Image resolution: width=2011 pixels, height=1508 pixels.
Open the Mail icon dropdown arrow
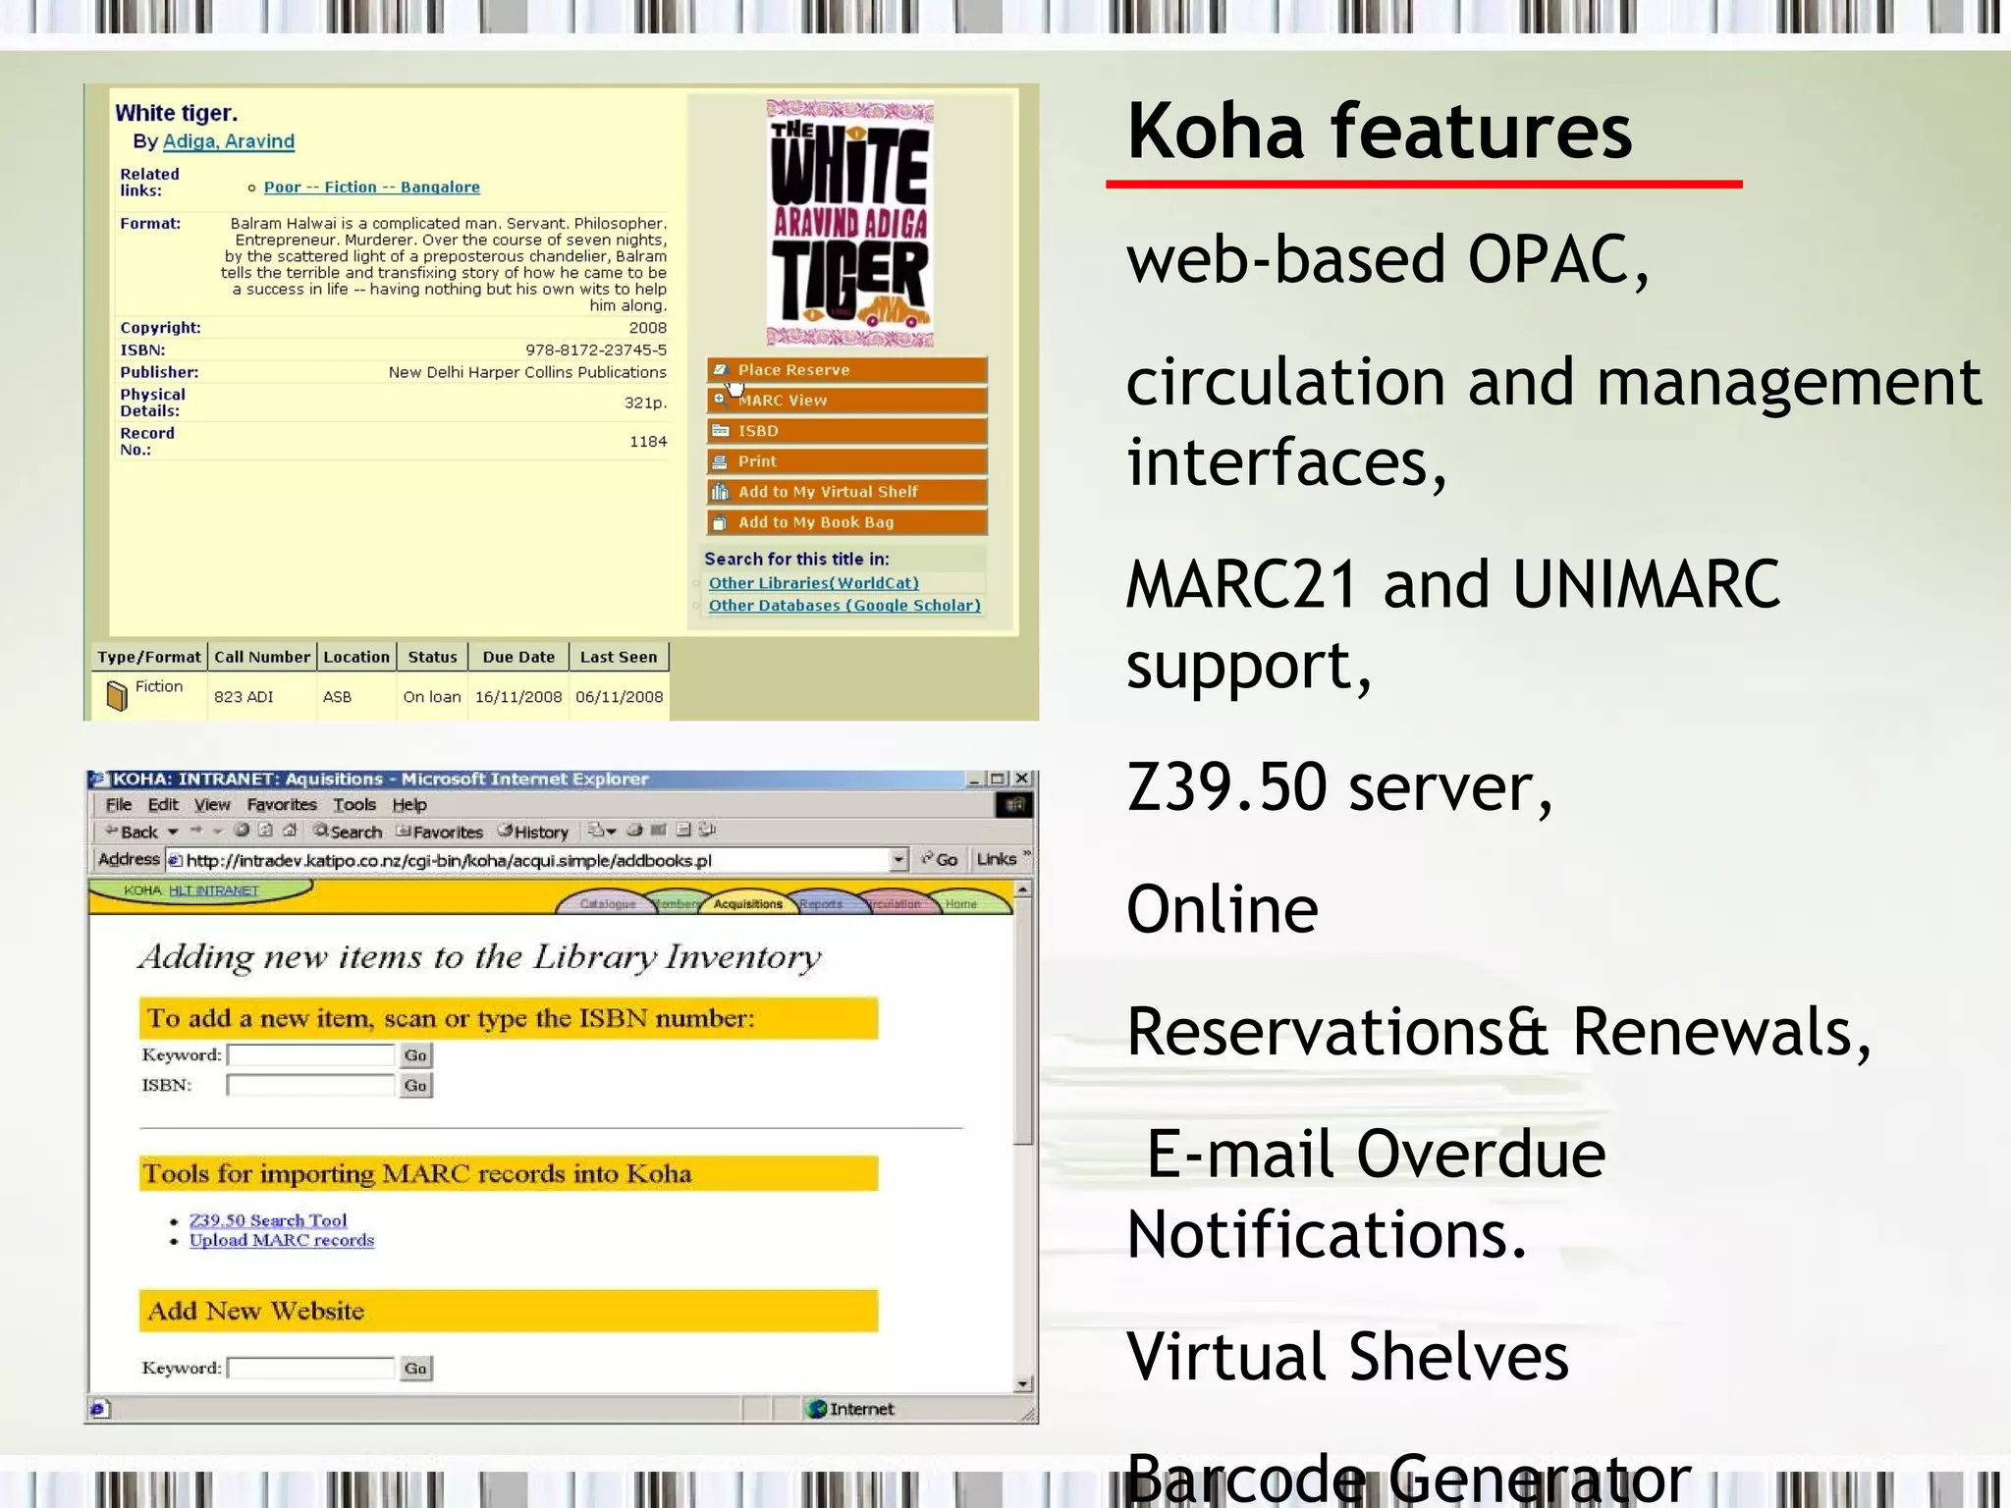click(611, 832)
